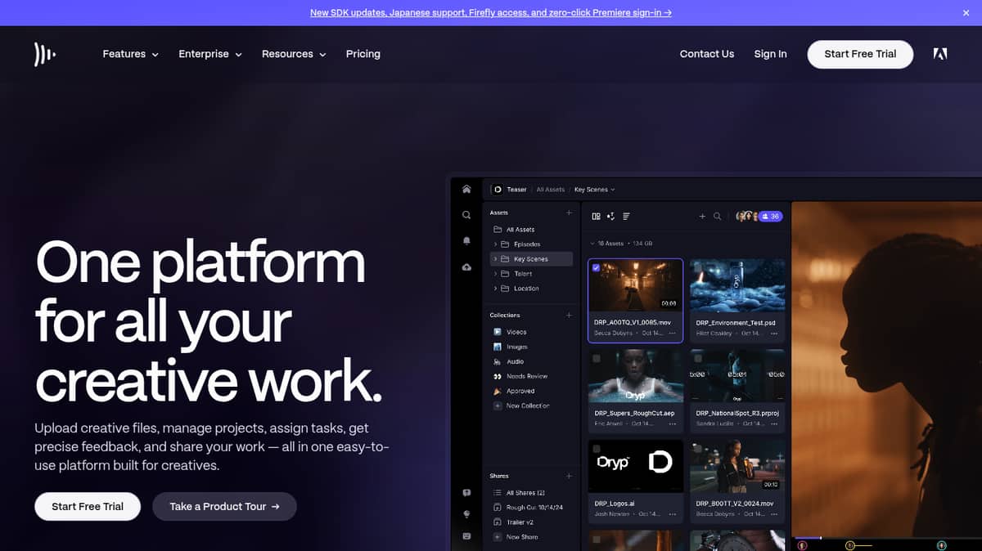Open the Enterprise menu
982x551 pixels.
coord(210,54)
